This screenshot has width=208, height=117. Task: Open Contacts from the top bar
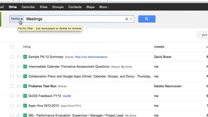75,7
